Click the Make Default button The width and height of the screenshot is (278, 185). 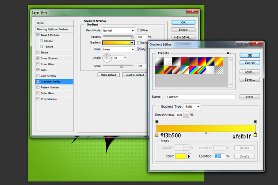[109, 75]
